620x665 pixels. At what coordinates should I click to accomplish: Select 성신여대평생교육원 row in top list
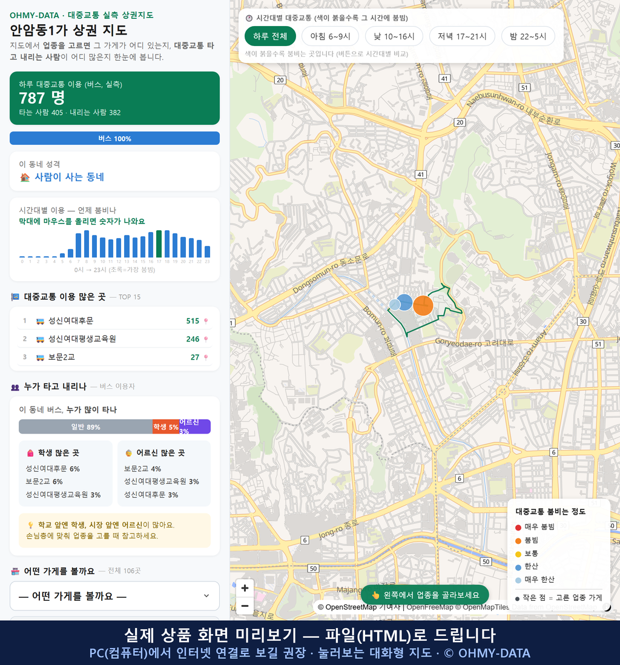pyautogui.click(x=114, y=339)
